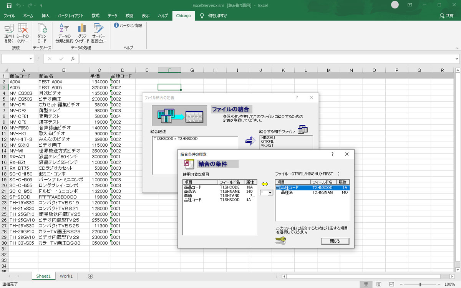Switch to the ホーム ribbon tab
The height and width of the screenshot is (288, 461).
pos(28,16)
